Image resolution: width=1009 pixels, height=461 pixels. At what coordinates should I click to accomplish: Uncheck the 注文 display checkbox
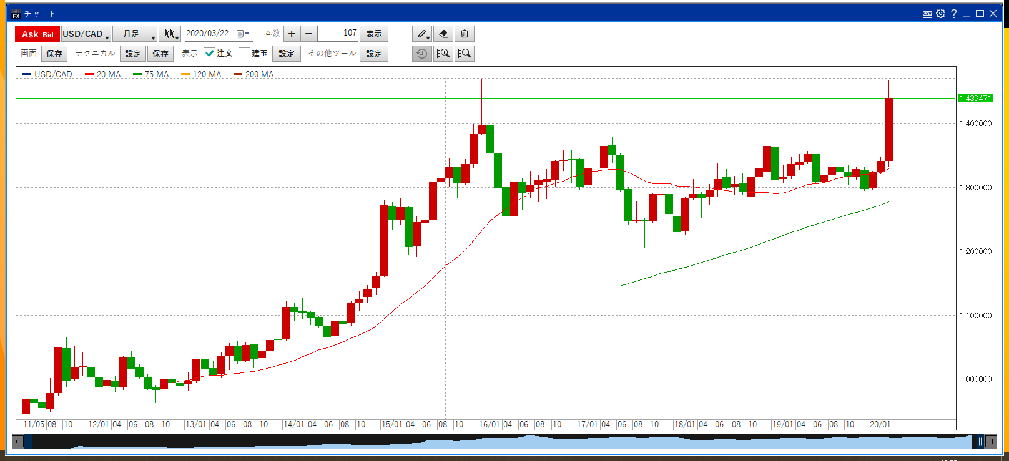click(x=210, y=54)
